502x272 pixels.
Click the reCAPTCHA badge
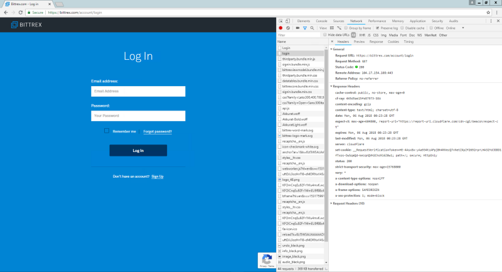[x=267, y=260]
